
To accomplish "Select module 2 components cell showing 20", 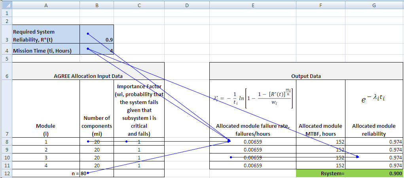I will click(x=97, y=150).
